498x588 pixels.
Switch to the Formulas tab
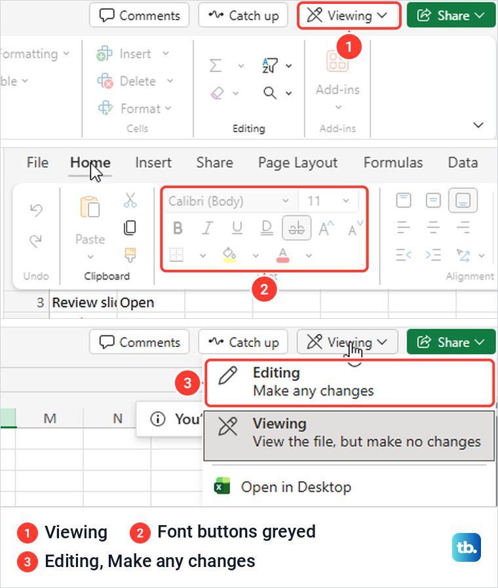[393, 162]
